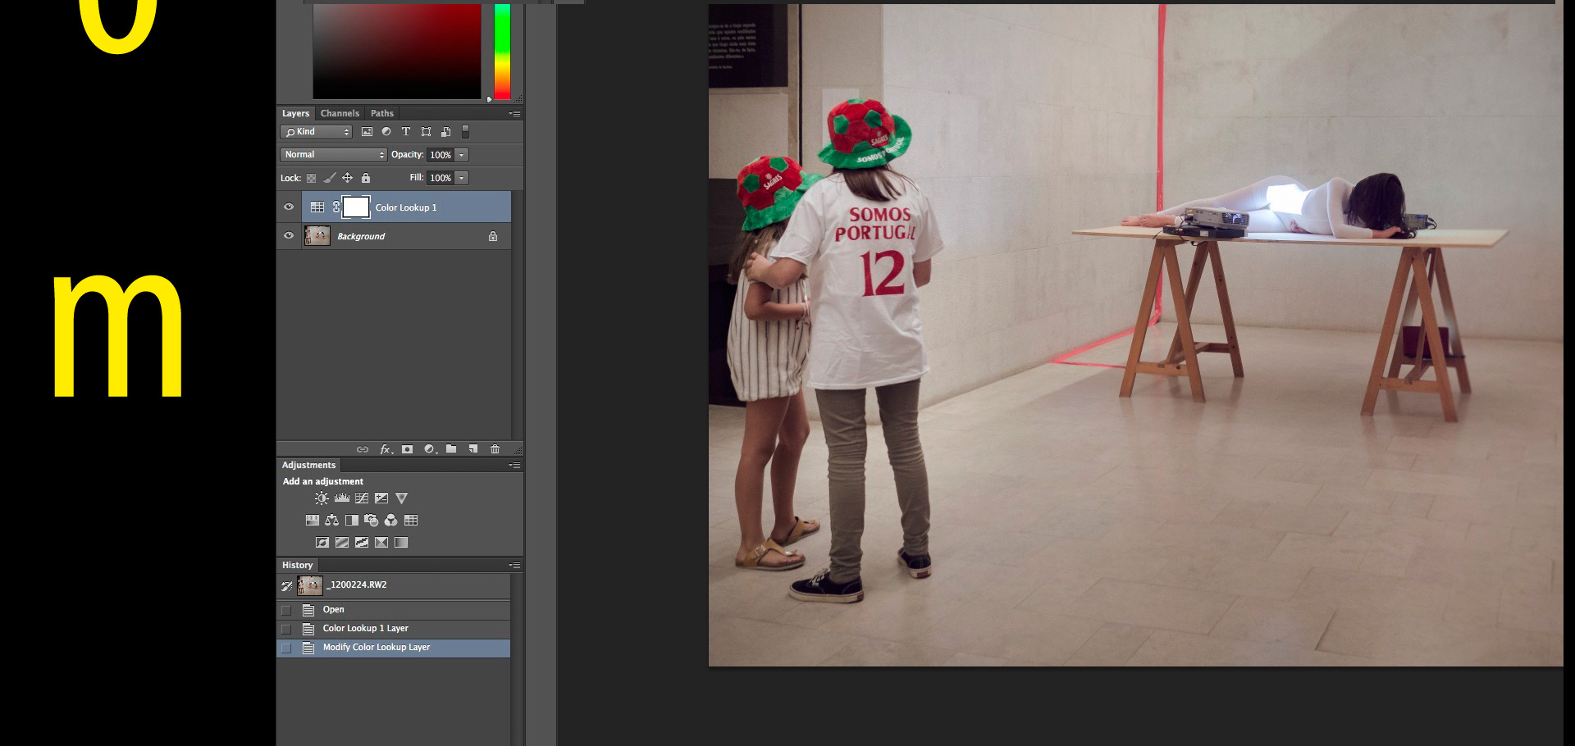This screenshot has height=746, width=1575.
Task: Add a Photo Filter adjustment
Action: tap(372, 521)
